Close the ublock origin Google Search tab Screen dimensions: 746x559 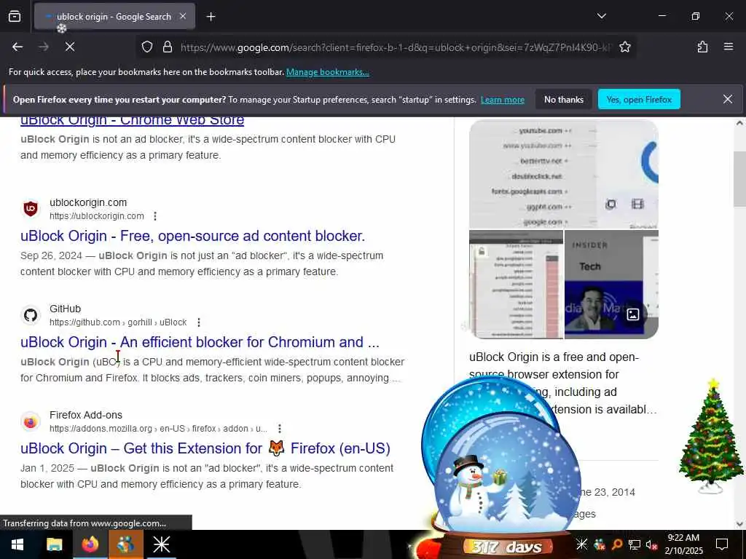pos(183,17)
